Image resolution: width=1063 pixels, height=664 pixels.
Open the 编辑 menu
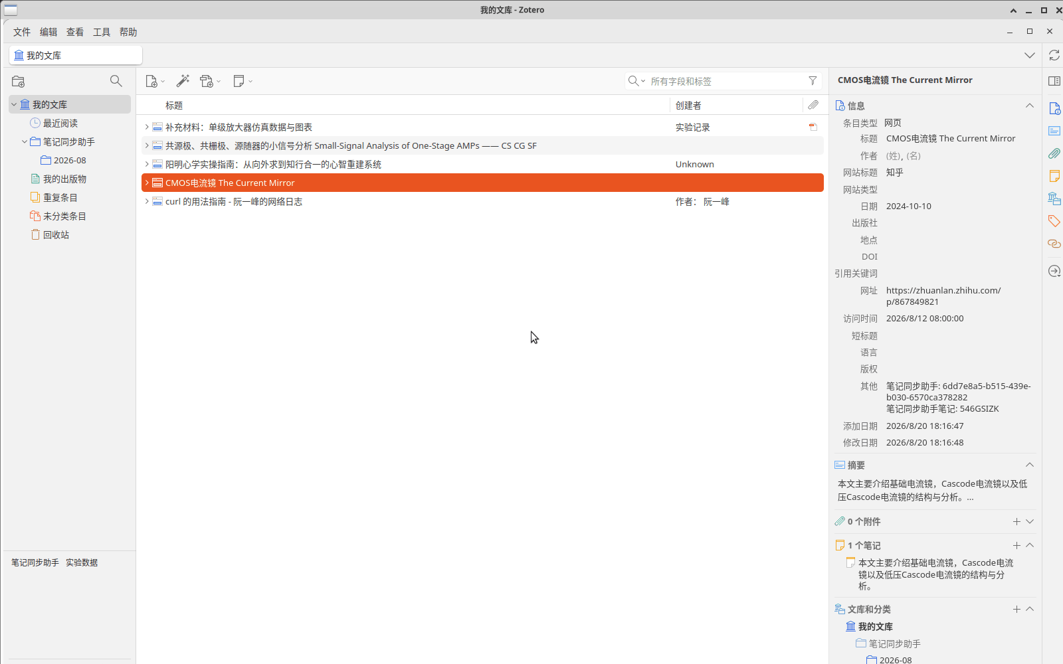tap(48, 32)
